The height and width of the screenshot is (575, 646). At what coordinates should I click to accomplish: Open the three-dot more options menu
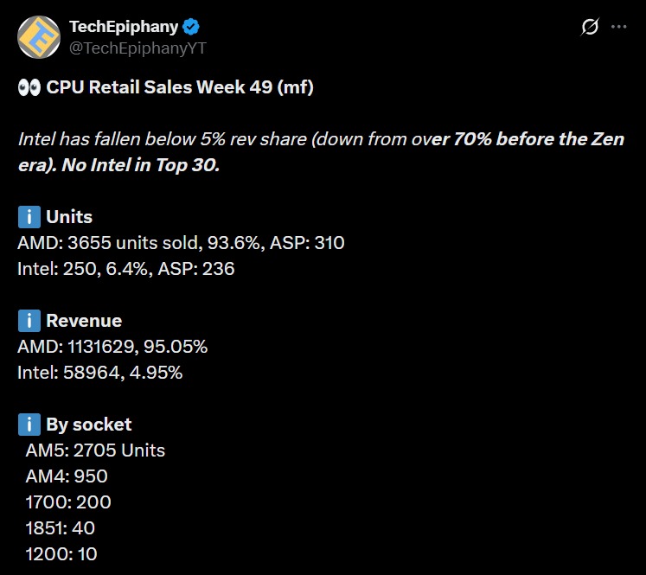click(x=619, y=27)
